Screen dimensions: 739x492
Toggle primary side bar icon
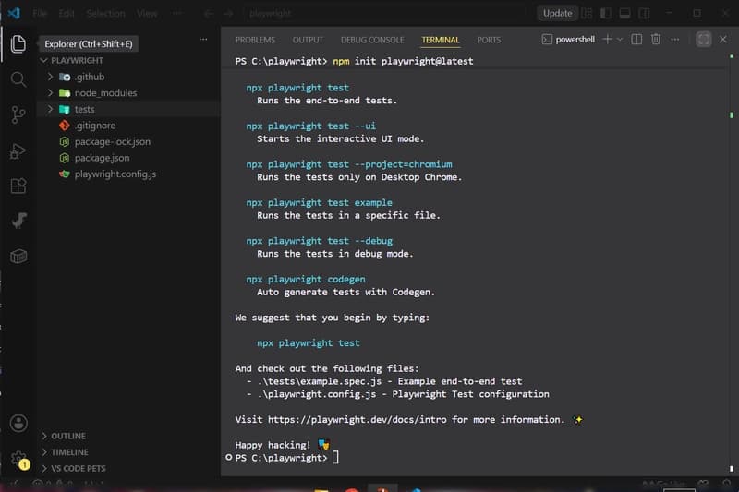coord(606,13)
